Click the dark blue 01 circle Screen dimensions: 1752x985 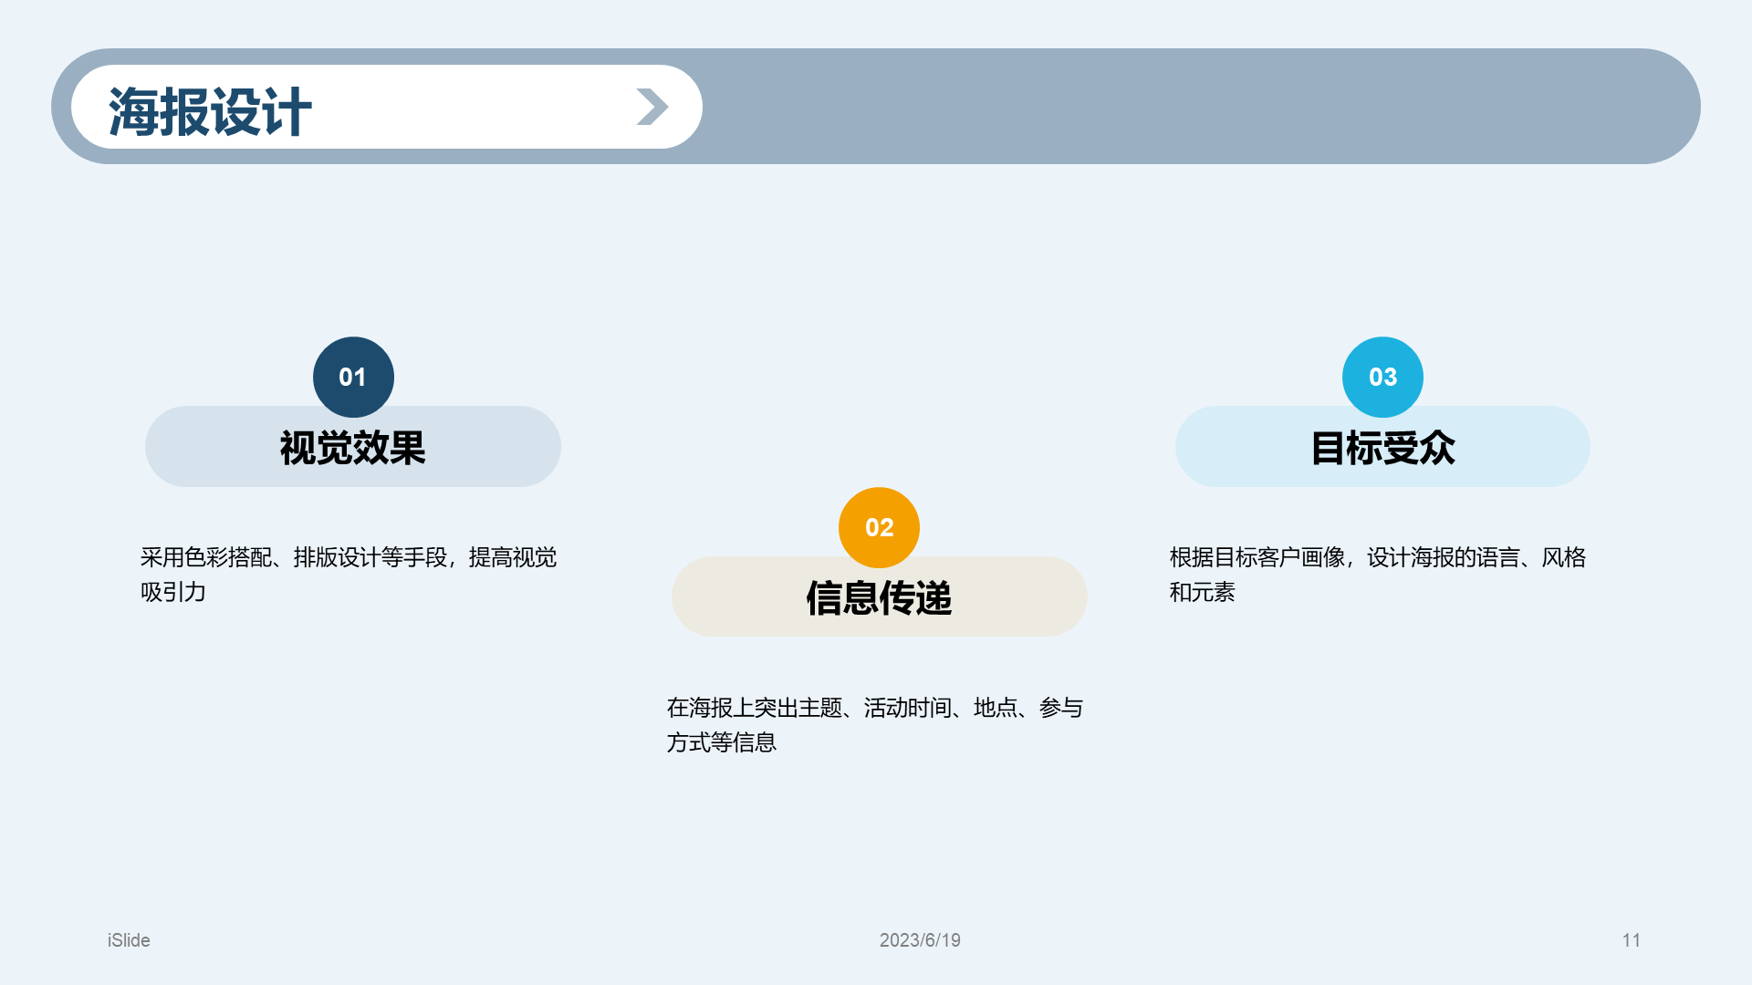[x=353, y=377]
